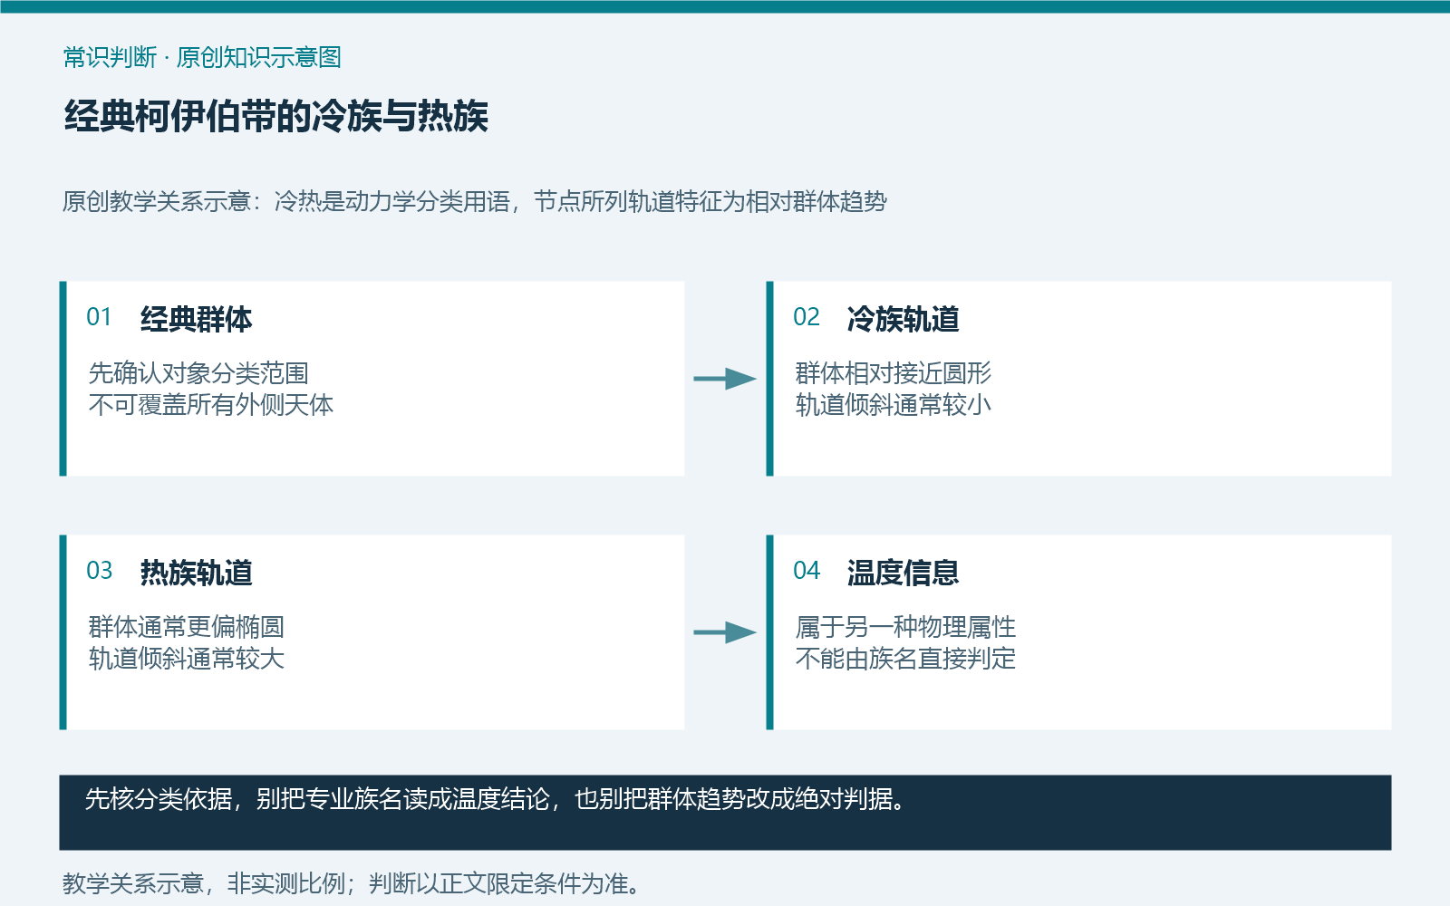This screenshot has width=1450, height=906.
Task: Click the dark banner text 先核分类依据
Action: (495, 799)
